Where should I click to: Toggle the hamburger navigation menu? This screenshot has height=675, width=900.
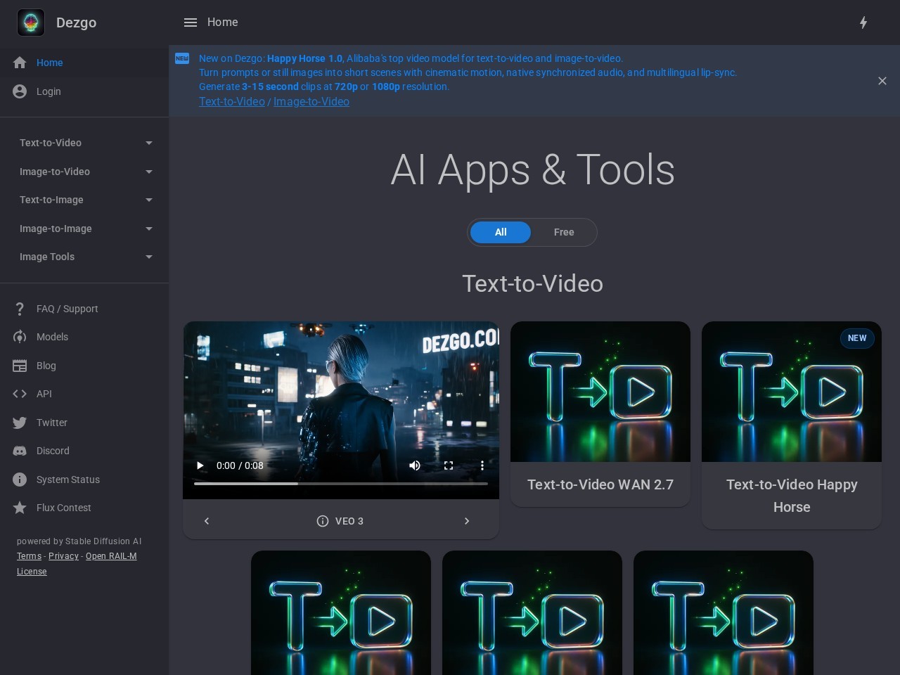pos(190,22)
